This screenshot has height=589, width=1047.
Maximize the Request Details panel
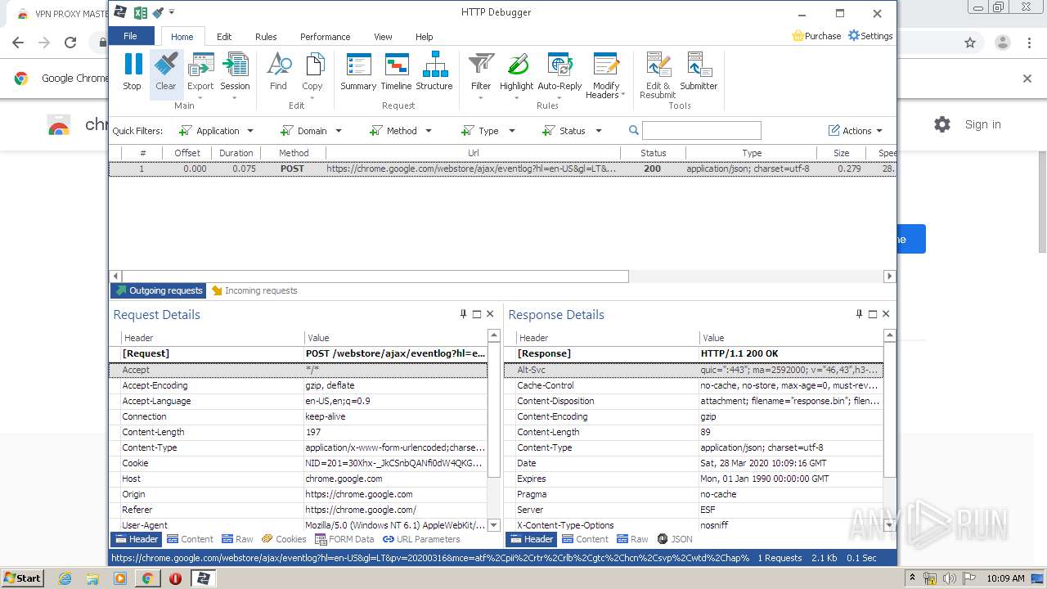point(477,314)
